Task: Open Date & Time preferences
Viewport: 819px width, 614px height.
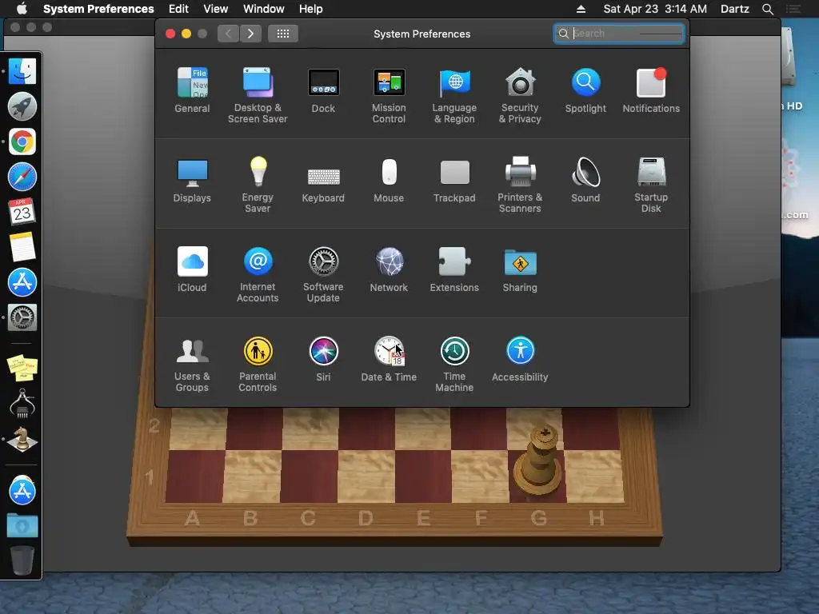Action: pos(389,359)
